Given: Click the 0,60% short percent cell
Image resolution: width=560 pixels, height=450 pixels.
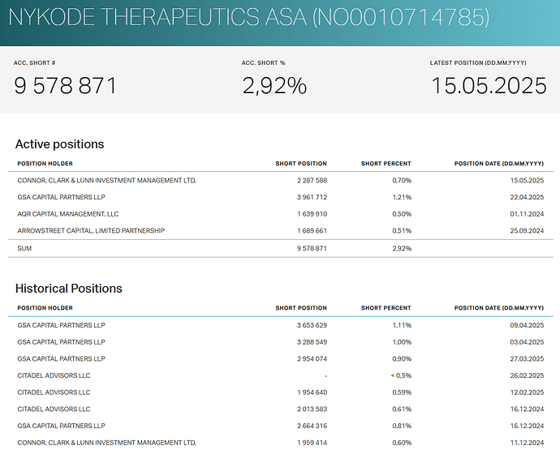Looking at the screenshot, I should (402, 443).
